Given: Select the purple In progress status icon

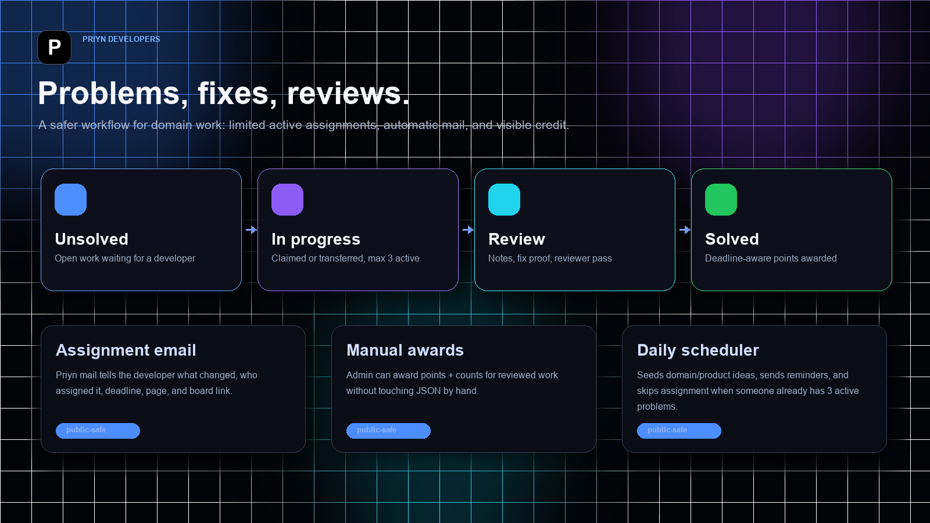Looking at the screenshot, I should (x=287, y=199).
